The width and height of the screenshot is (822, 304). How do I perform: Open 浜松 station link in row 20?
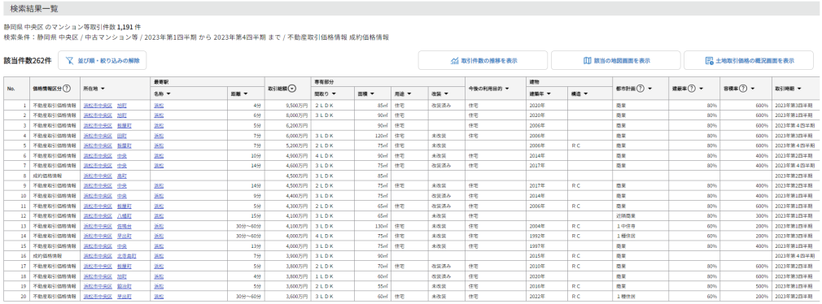click(x=159, y=297)
